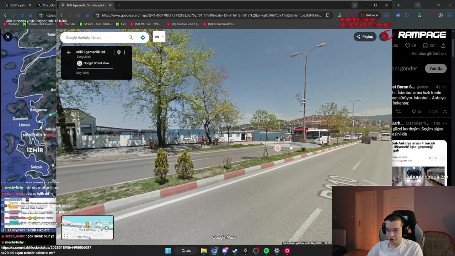Image resolution: width=455 pixels, height=256 pixels.
Task: Click the Gizli mod incognito indicator
Action: 370,15
